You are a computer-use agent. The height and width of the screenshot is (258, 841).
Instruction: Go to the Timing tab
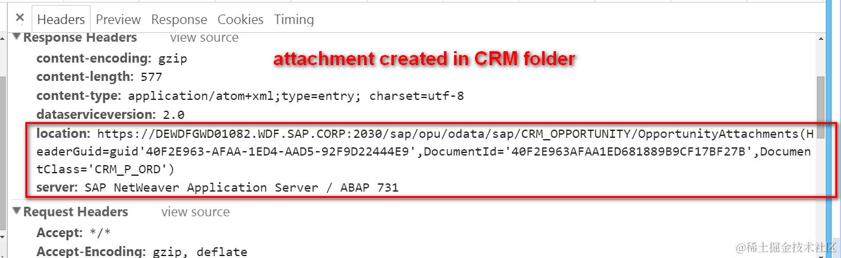pyautogui.click(x=294, y=20)
